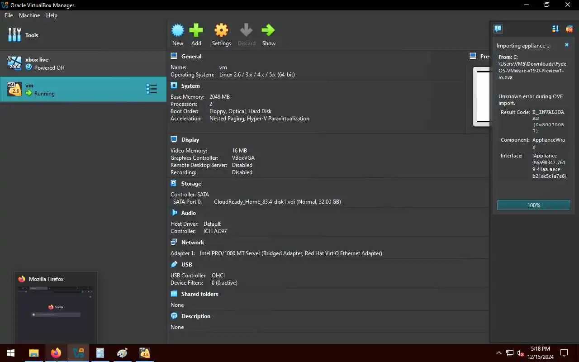Click the Preview section monitor icon
Viewport: 579px width, 362px height.
[x=473, y=56]
